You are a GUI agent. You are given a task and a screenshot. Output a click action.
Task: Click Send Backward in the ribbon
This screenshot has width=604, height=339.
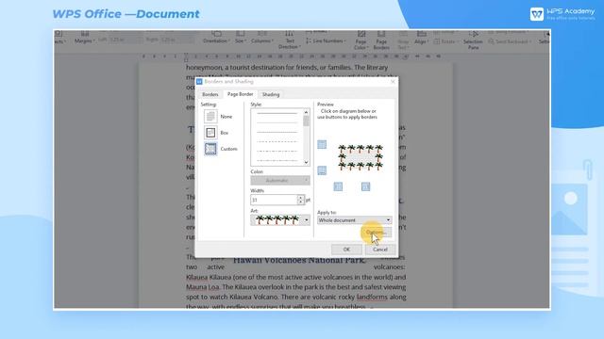(510, 41)
